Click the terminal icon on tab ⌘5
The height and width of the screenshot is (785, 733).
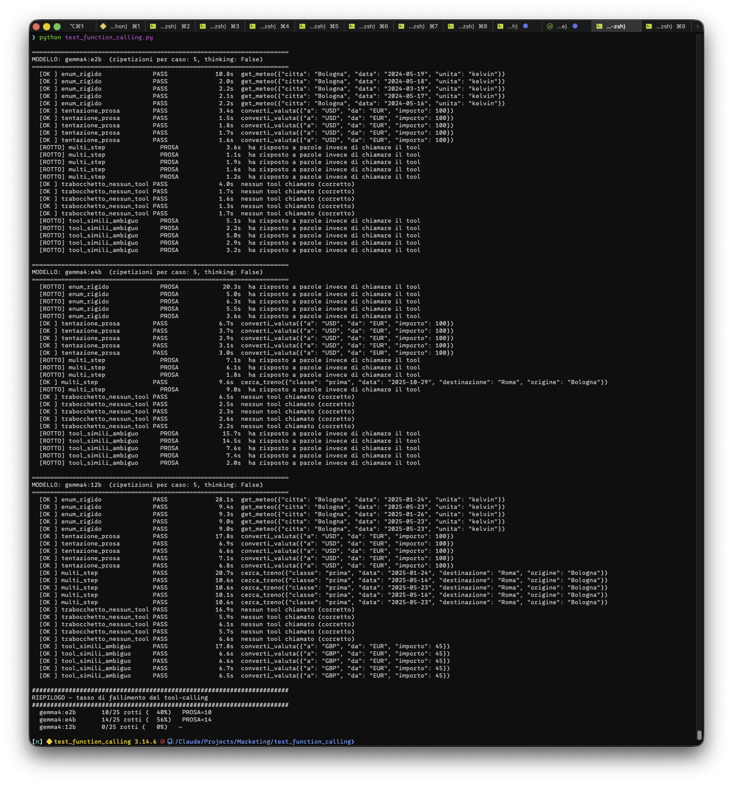(302, 26)
